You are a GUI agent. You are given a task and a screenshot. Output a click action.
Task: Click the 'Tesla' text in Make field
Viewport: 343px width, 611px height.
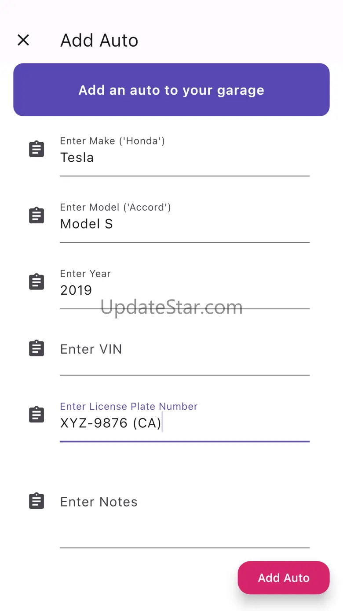tap(77, 158)
